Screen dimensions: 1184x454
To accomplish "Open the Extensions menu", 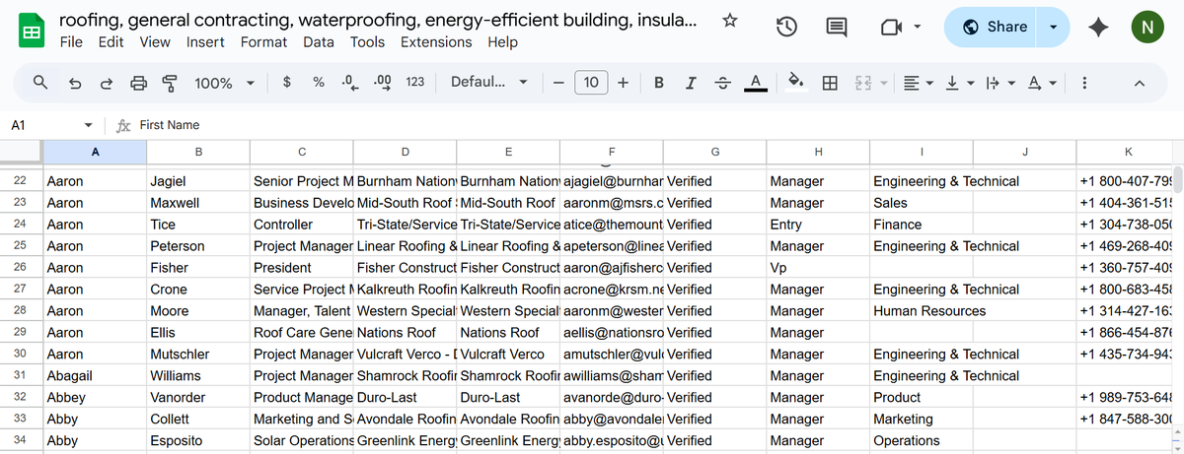I will click(x=436, y=42).
